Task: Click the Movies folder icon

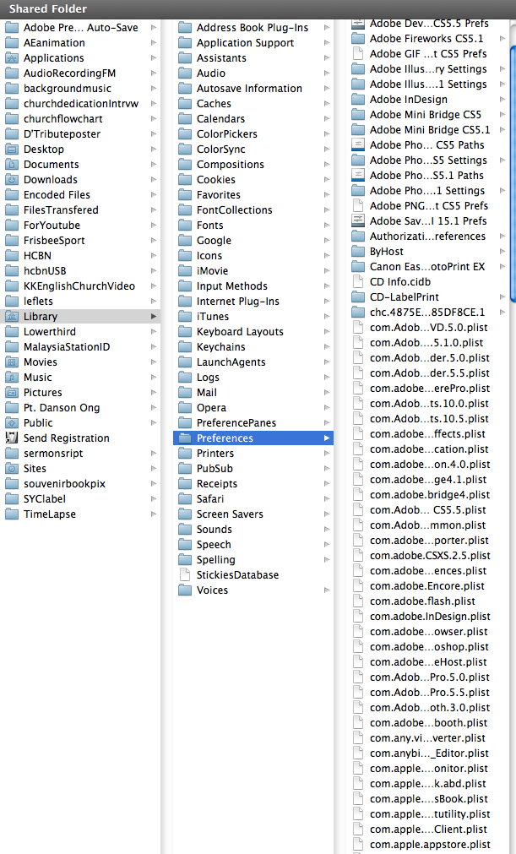Action: click(12, 362)
